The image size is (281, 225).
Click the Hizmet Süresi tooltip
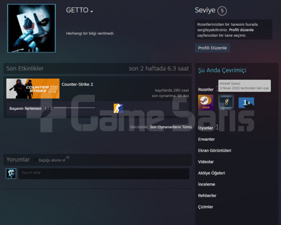click(x=245, y=86)
